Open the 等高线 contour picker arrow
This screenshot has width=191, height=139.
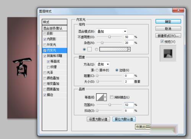tap(105, 97)
